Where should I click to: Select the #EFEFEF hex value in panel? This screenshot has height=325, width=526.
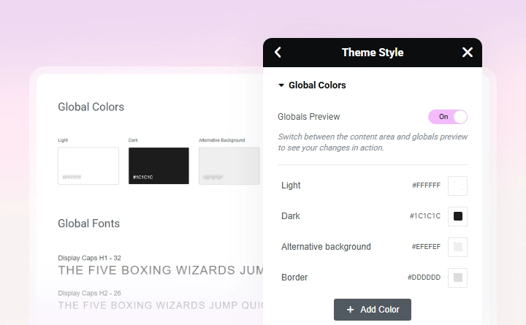(426, 247)
